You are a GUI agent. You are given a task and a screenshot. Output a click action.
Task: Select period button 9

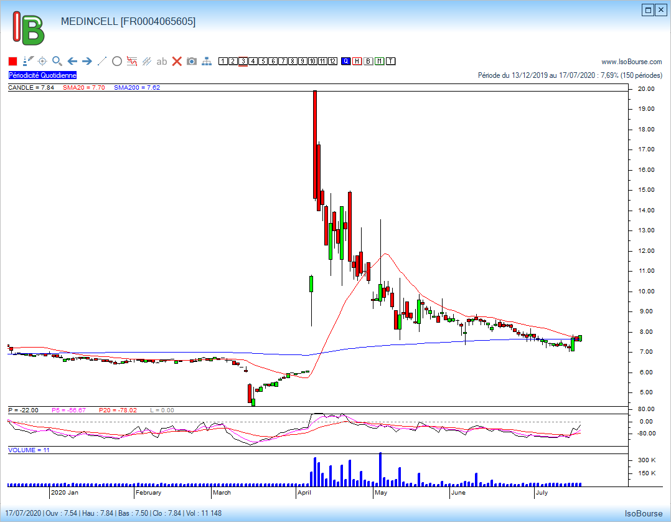point(303,61)
